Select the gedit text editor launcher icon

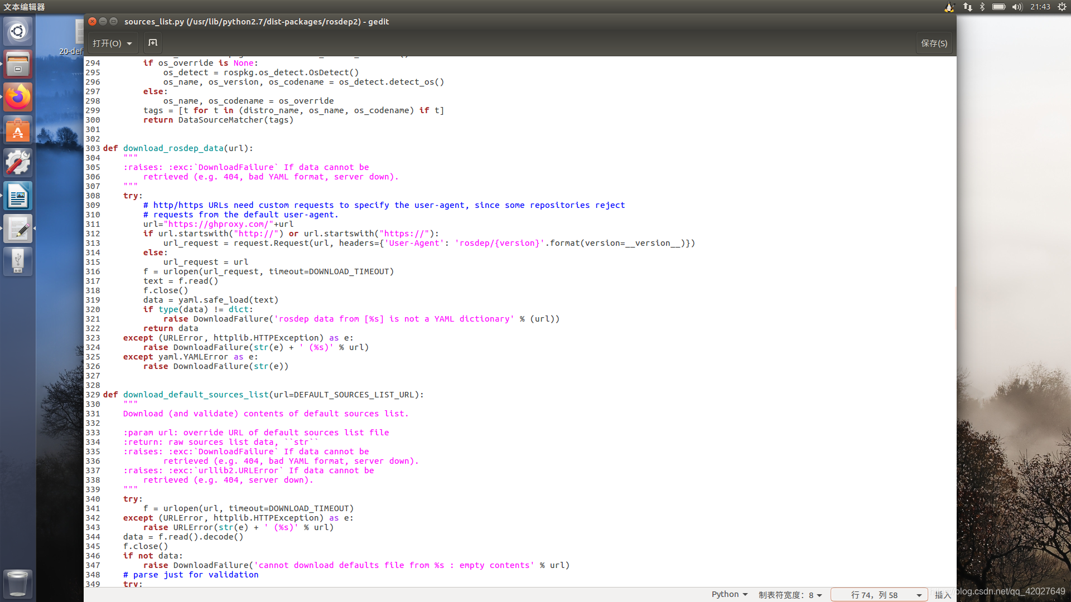[x=18, y=229]
